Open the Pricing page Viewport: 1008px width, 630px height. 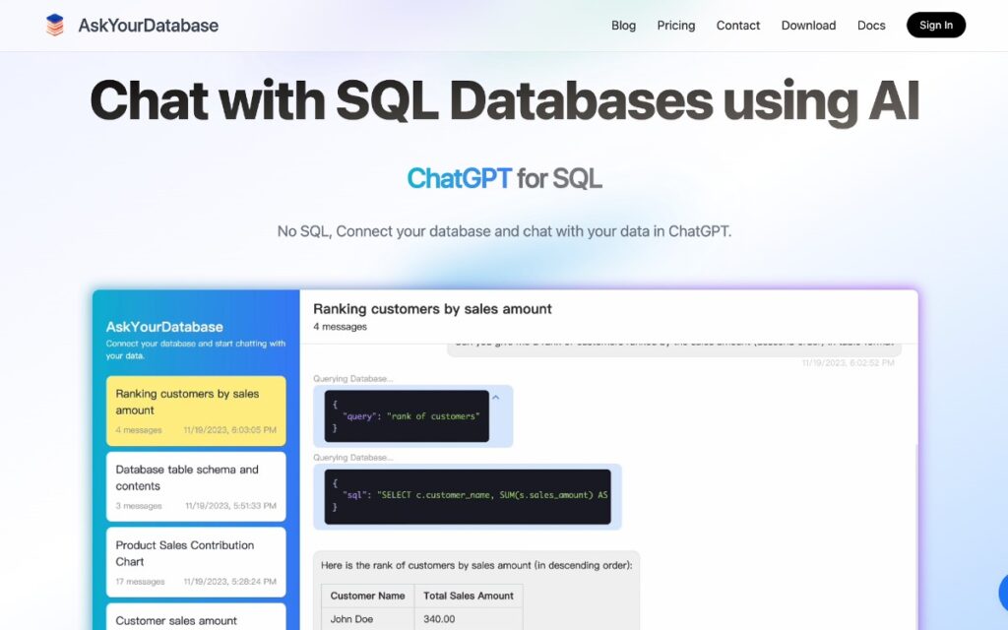click(x=675, y=26)
